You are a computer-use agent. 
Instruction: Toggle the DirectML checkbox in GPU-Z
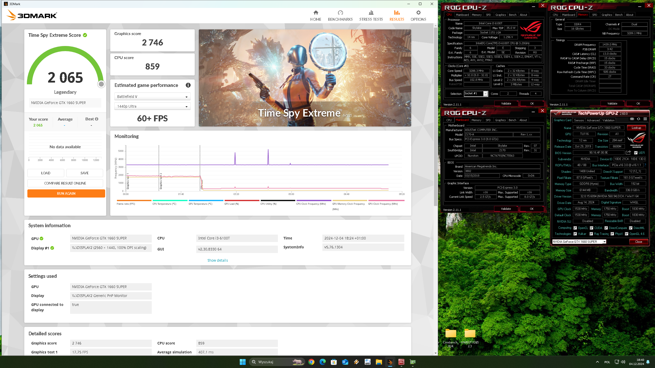(631, 228)
